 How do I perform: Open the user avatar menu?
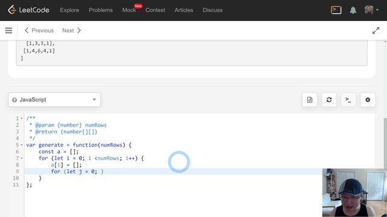(x=371, y=10)
